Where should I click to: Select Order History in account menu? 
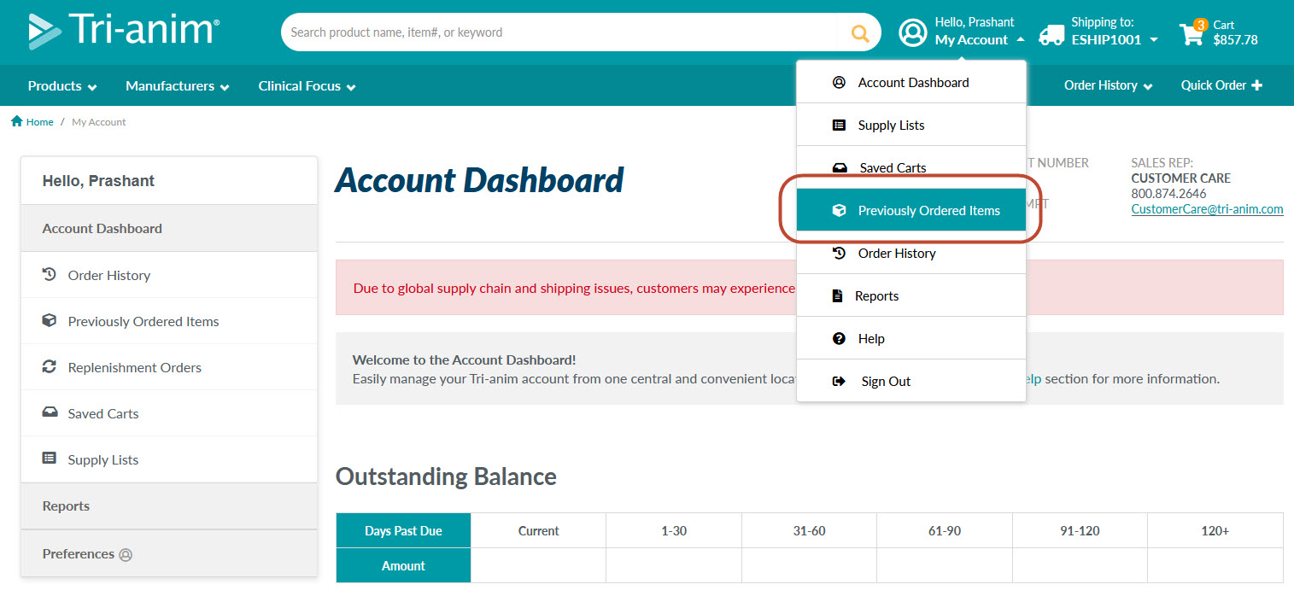click(911, 253)
